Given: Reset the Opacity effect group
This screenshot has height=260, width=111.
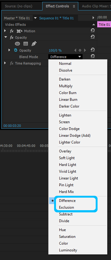Looking at the screenshot, I should tap(93, 37).
